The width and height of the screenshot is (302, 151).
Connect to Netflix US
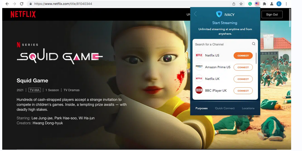pos(243,55)
